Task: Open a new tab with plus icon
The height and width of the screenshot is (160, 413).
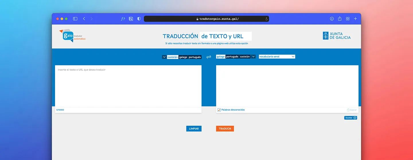Action: coord(356,19)
